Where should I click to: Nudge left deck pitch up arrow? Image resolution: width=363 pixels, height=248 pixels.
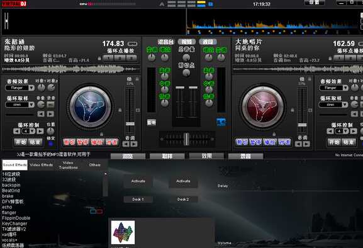tap(134, 144)
